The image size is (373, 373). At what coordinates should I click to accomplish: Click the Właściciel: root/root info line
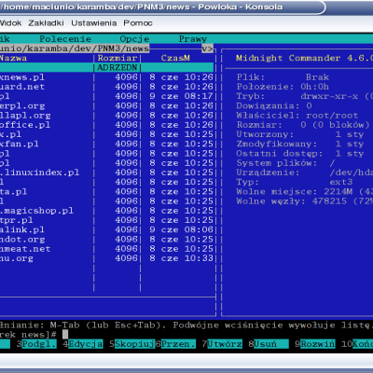297,116
